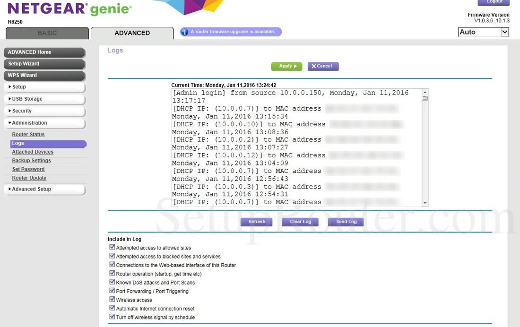Image resolution: width=520 pixels, height=327 pixels.
Task: Expand the Security section
Action: point(44,111)
